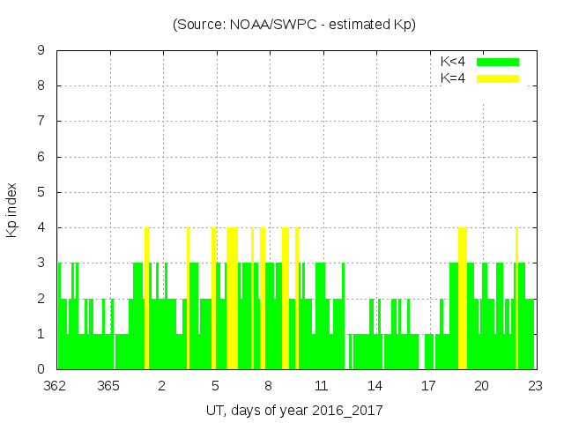This screenshot has width=564, height=423.
Task: Click the 'UT, days of year 2016_2017' label
Action: (294, 410)
